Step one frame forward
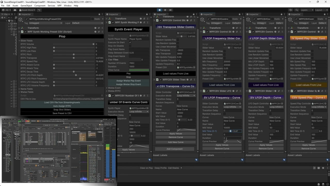Screen dimensions: 330x186 pos(170,10)
